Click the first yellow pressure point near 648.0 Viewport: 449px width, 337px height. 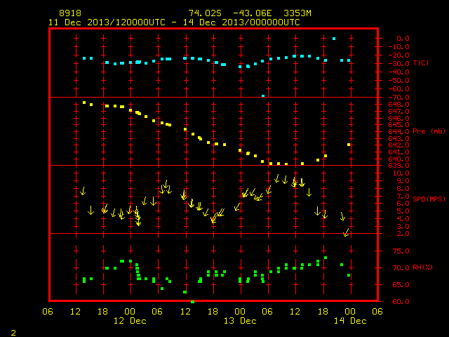(84, 103)
